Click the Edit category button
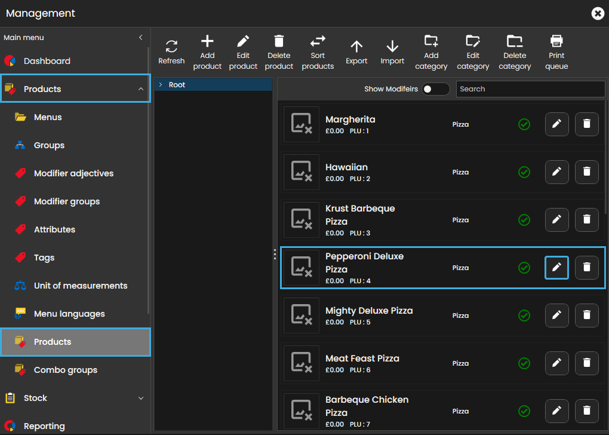 [x=473, y=52]
